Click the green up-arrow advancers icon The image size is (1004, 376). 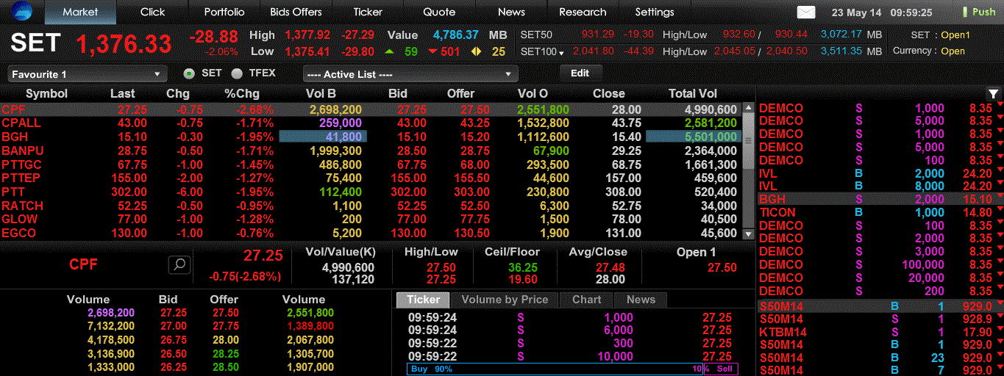(389, 51)
